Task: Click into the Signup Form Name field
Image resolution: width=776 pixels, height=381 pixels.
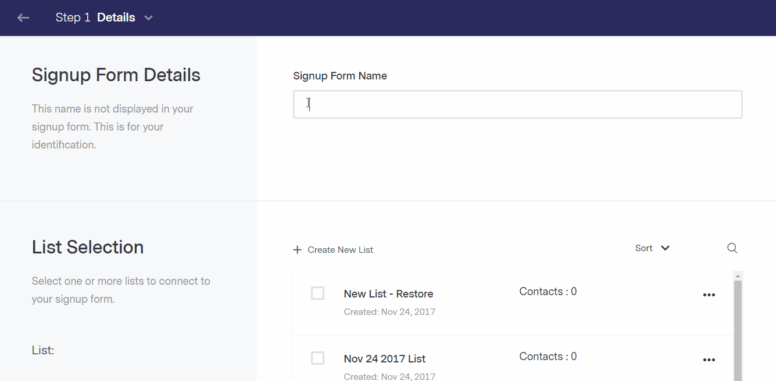Action: coord(517,104)
